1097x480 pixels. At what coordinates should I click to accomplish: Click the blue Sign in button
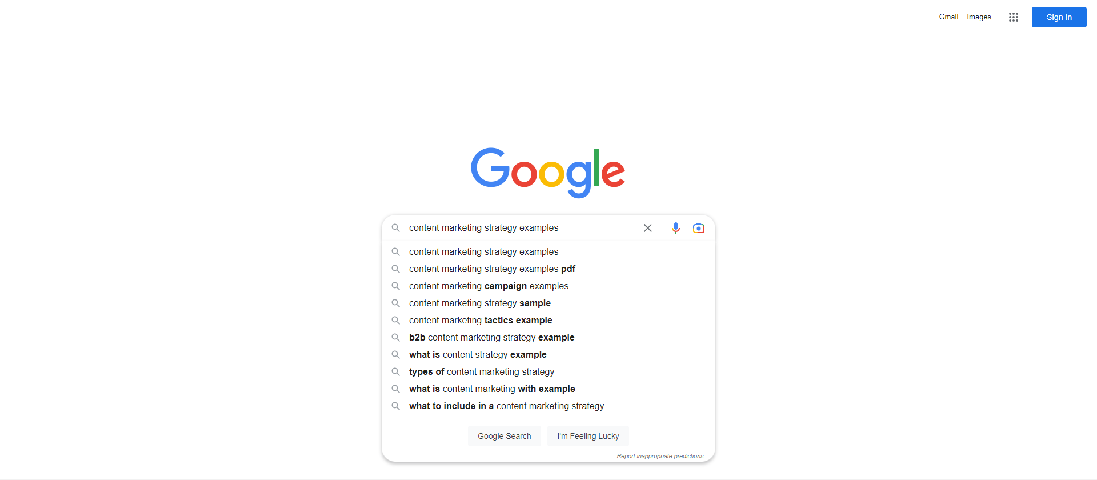(x=1059, y=17)
